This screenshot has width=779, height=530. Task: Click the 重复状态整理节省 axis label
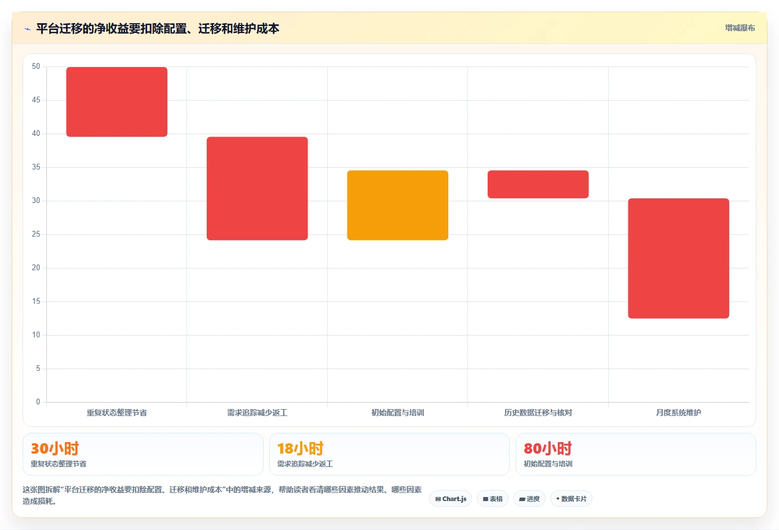tap(117, 413)
